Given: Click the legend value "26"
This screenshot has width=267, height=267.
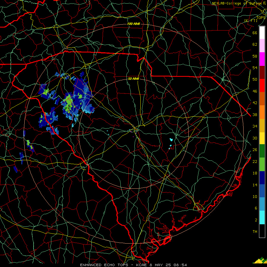Looking at the screenshot, I should point(255,150).
